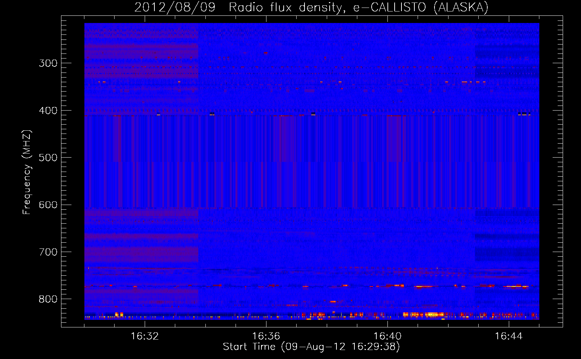Image resolution: width=581 pixels, height=359 pixels.
Task: Select the 700 frequency tick label
Action: pos(48,252)
